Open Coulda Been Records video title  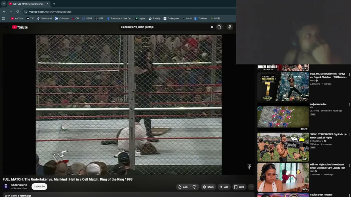[x=321, y=195]
